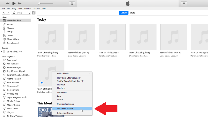Viewport: 208px width, 117px height.
Task: Choose Dislike in context menu
Action: pos(72,99)
